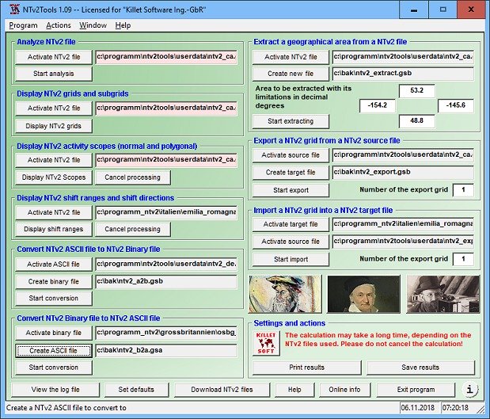Click Display NTv2 grids button
The height and width of the screenshot is (419, 490).
[x=54, y=126]
